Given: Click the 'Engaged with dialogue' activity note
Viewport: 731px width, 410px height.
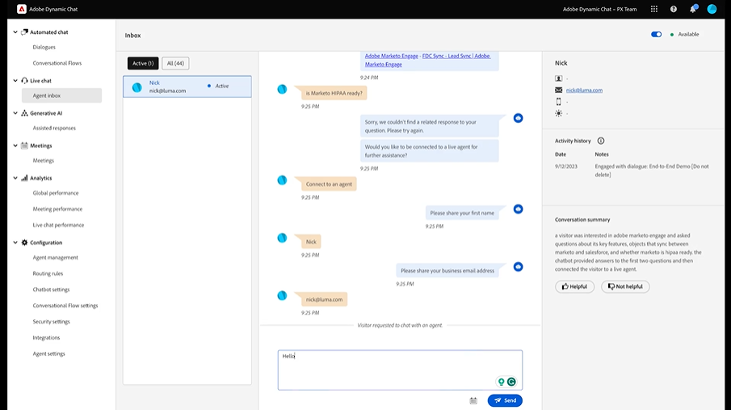Looking at the screenshot, I should 651,171.
